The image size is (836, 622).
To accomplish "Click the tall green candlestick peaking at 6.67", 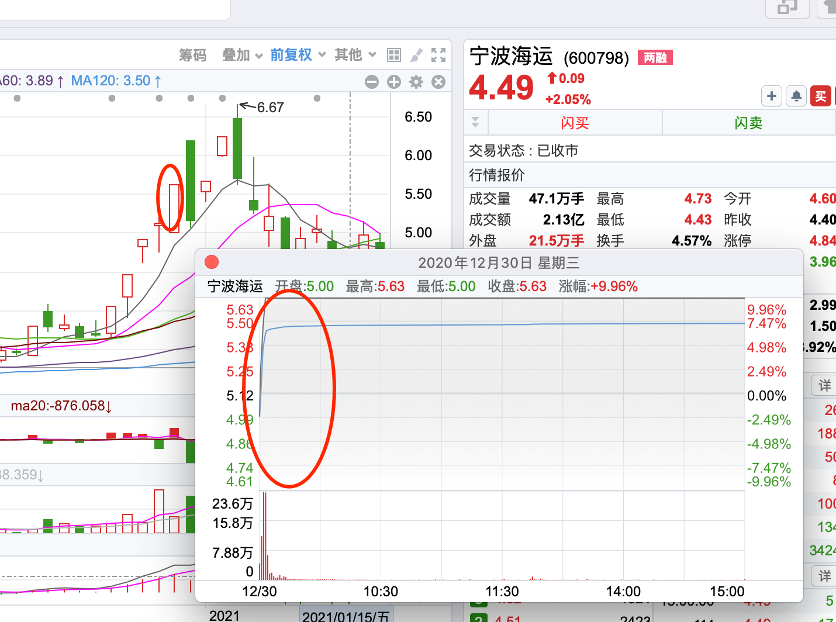I will pos(237,148).
